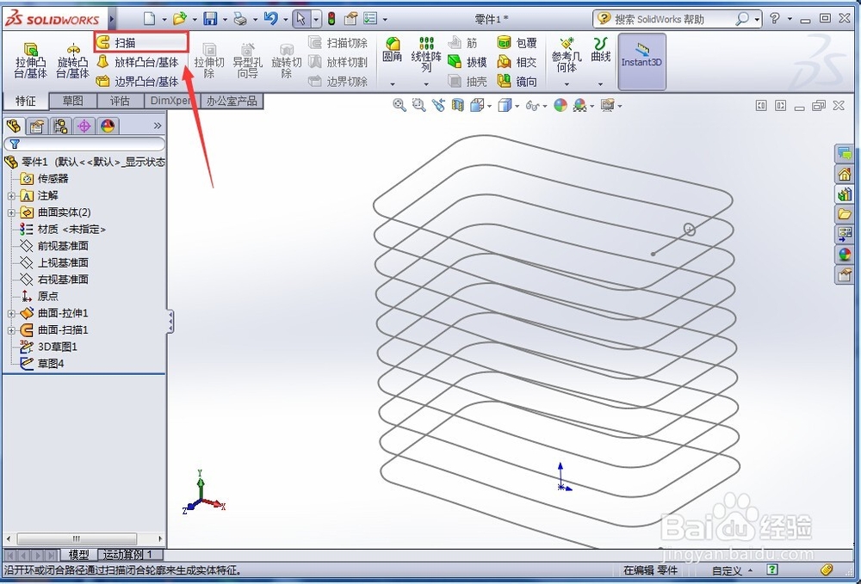Open the 参考几何体 reference geometry tool
Screen dimensions: 861x584
pyautogui.click(x=567, y=54)
